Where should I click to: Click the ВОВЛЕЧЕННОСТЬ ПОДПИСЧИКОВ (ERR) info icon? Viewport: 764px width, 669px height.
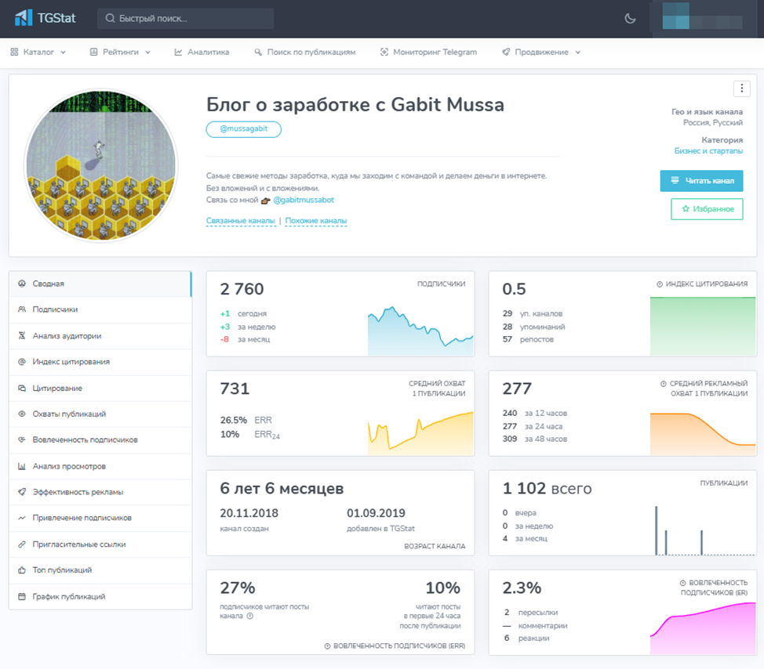(327, 646)
